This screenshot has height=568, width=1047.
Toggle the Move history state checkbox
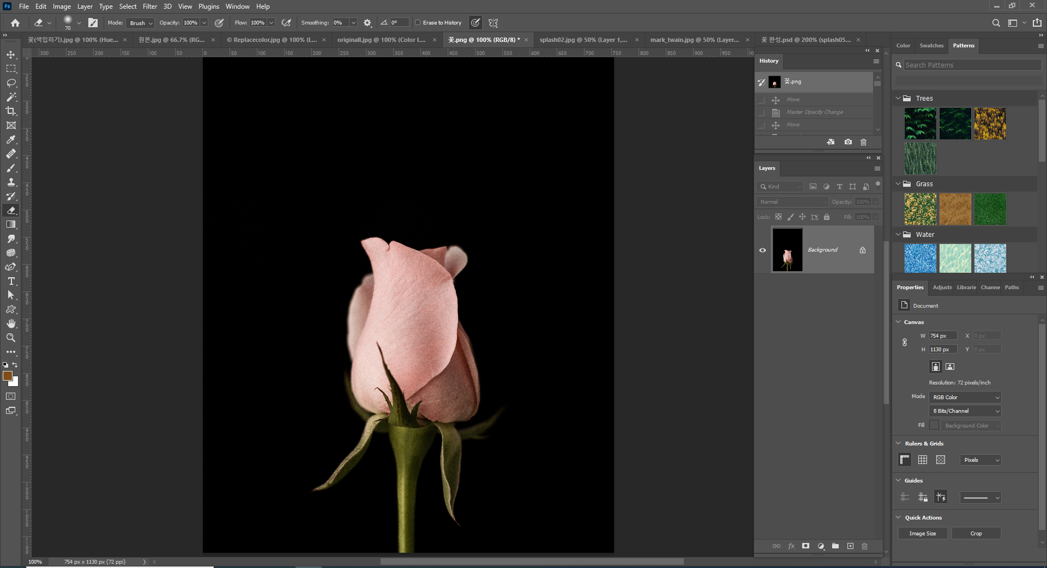[x=761, y=100]
